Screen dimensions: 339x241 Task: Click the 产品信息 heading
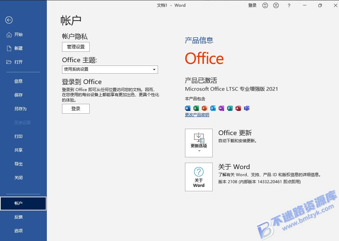199,40
